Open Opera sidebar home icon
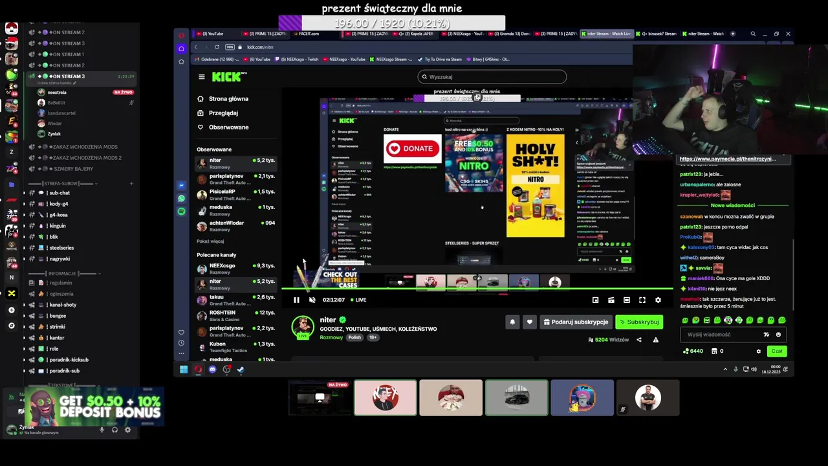Viewport: 828px width, 466px height. pyautogui.click(x=181, y=49)
